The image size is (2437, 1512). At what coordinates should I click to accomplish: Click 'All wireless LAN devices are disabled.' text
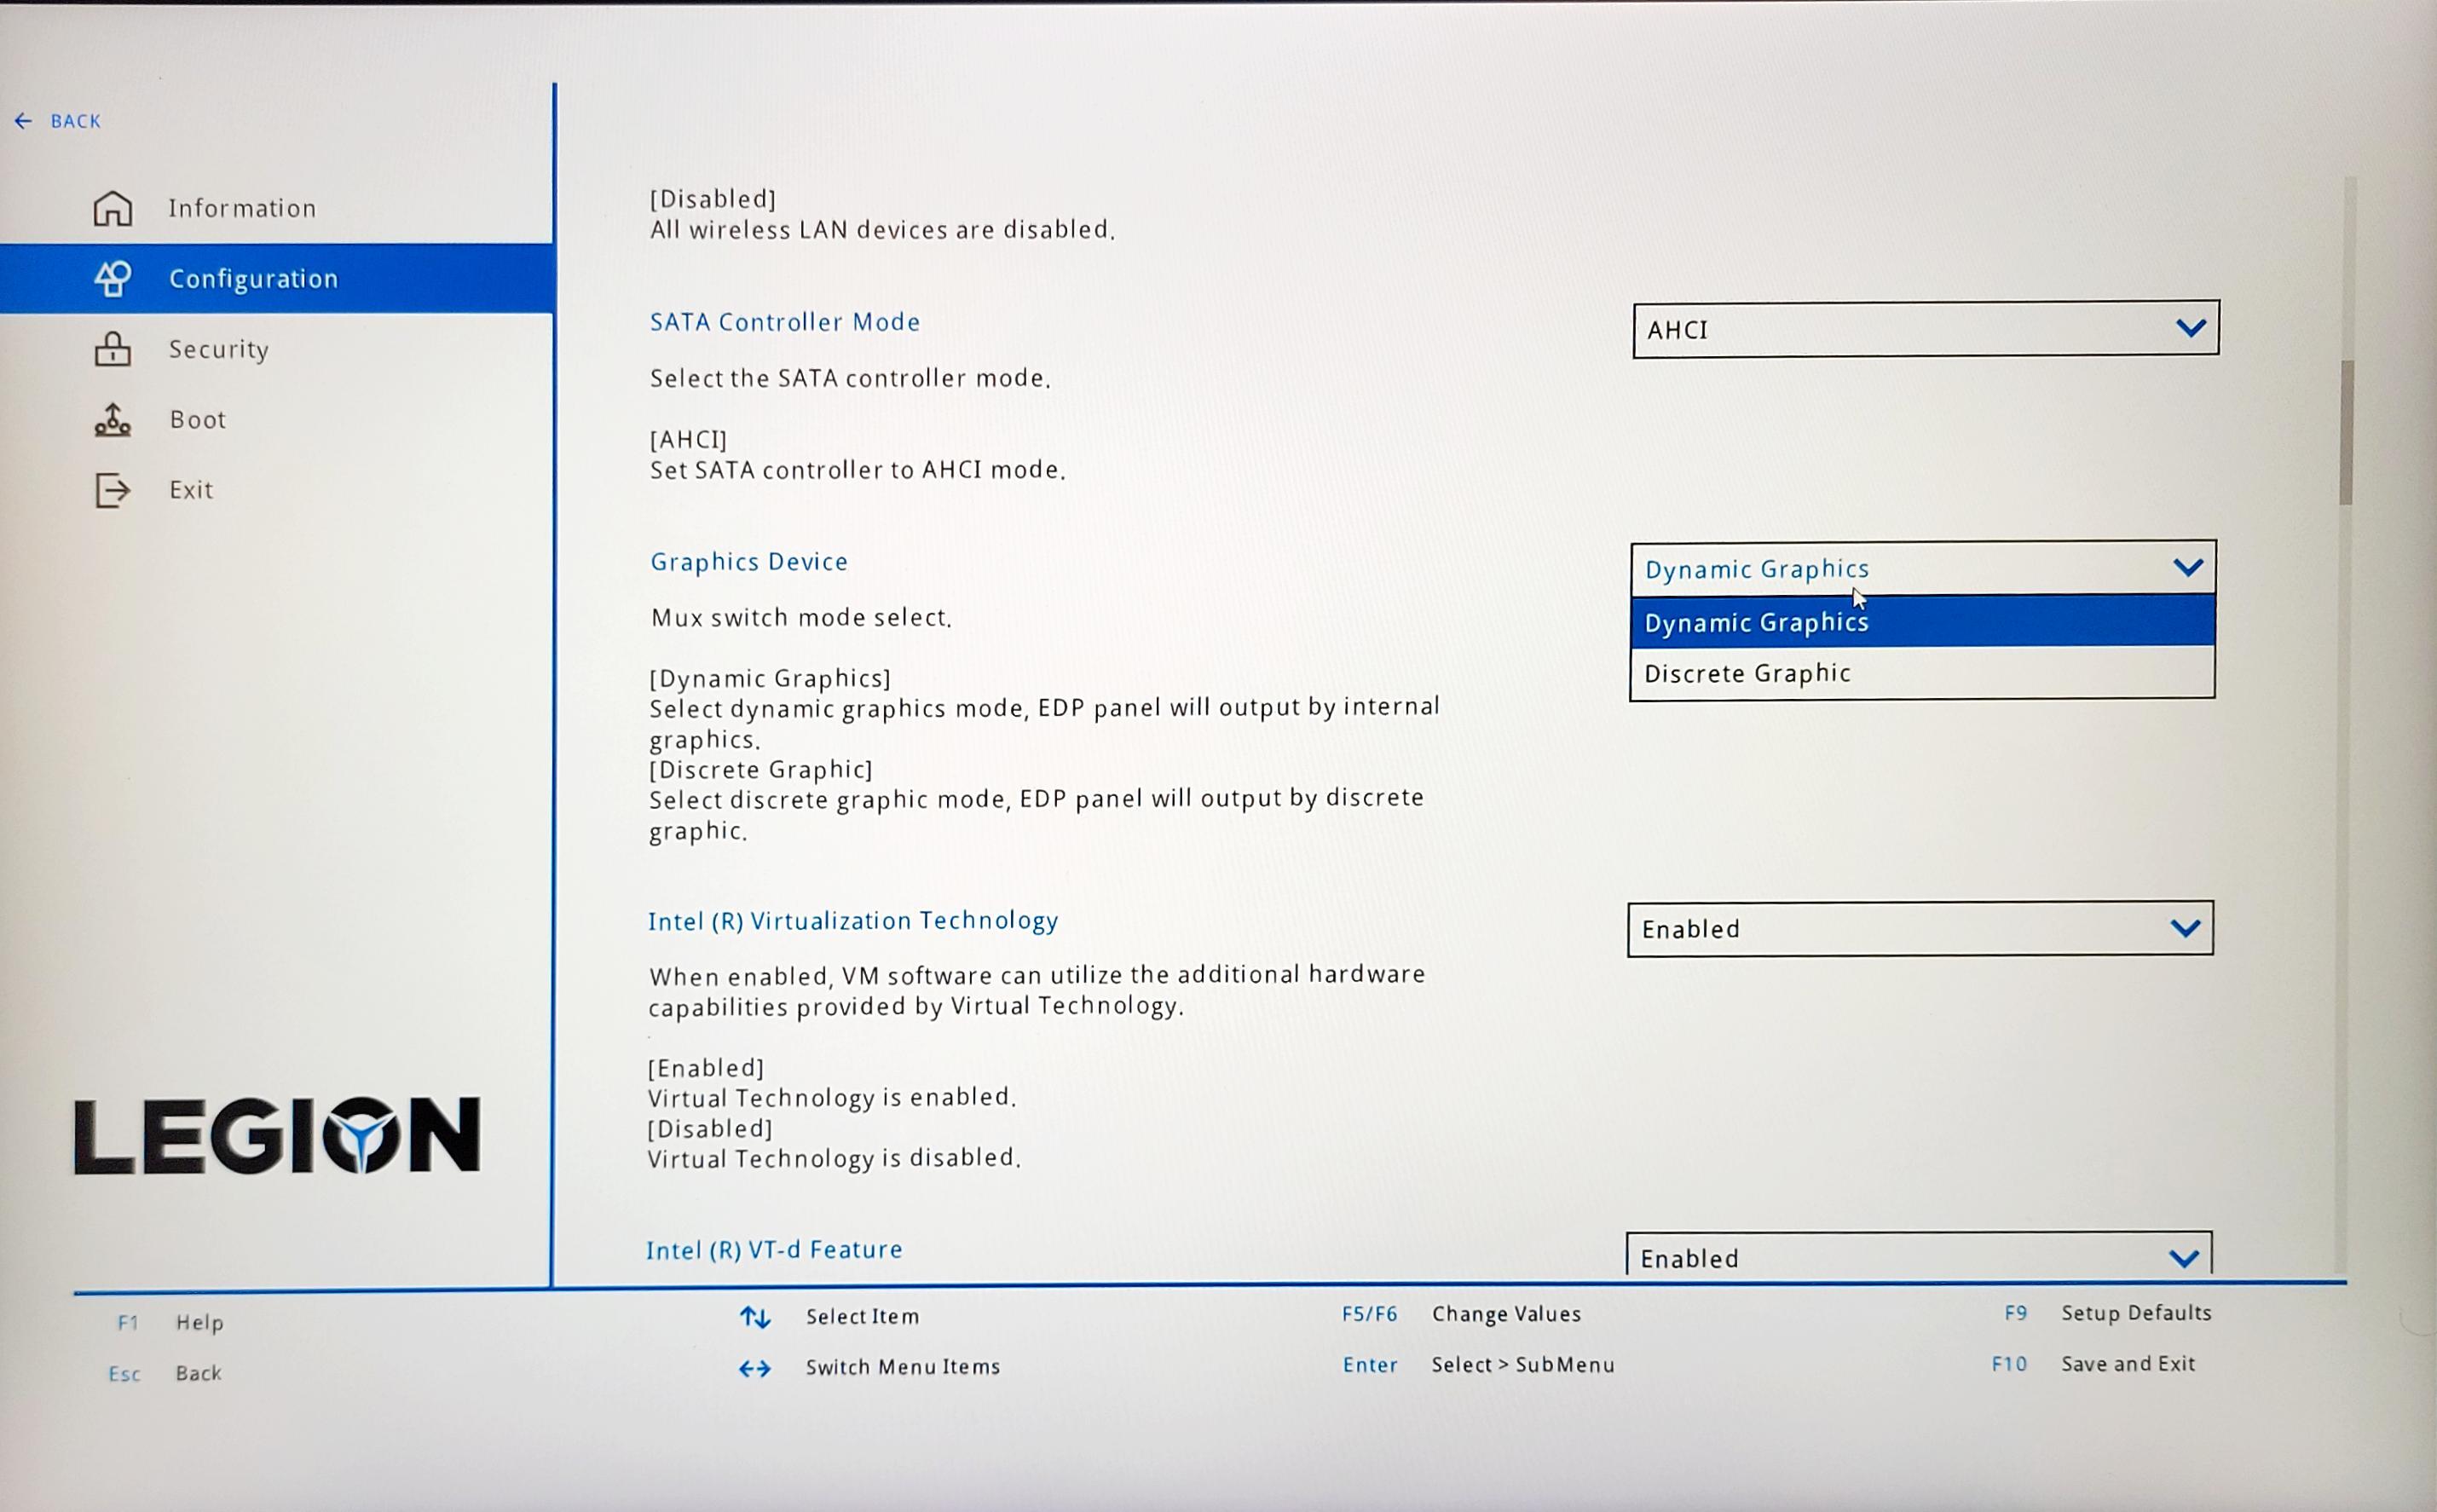coord(882,230)
